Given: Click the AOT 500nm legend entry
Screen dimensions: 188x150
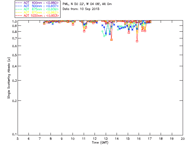Looking at the screenshot, I should [37, 6].
